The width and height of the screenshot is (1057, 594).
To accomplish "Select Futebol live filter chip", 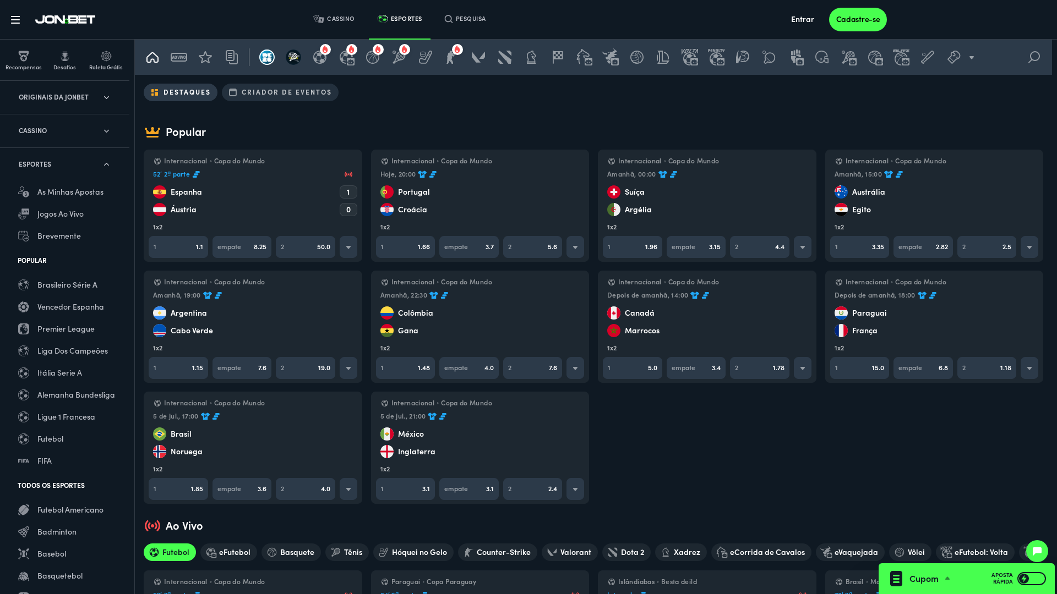I will pyautogui.click(x=170, y=552).
